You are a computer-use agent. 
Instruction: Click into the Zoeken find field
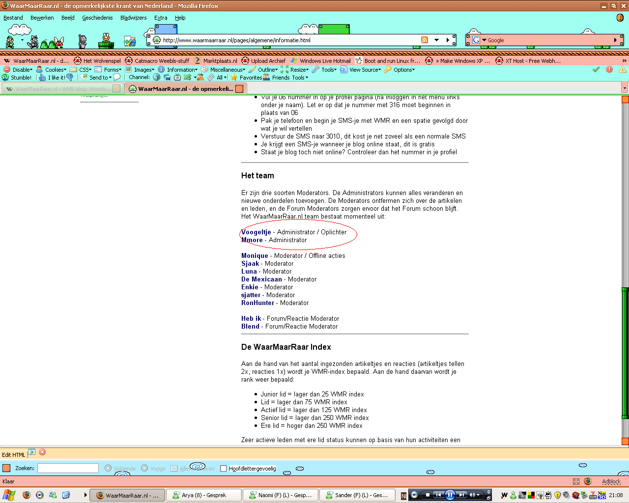68,468
